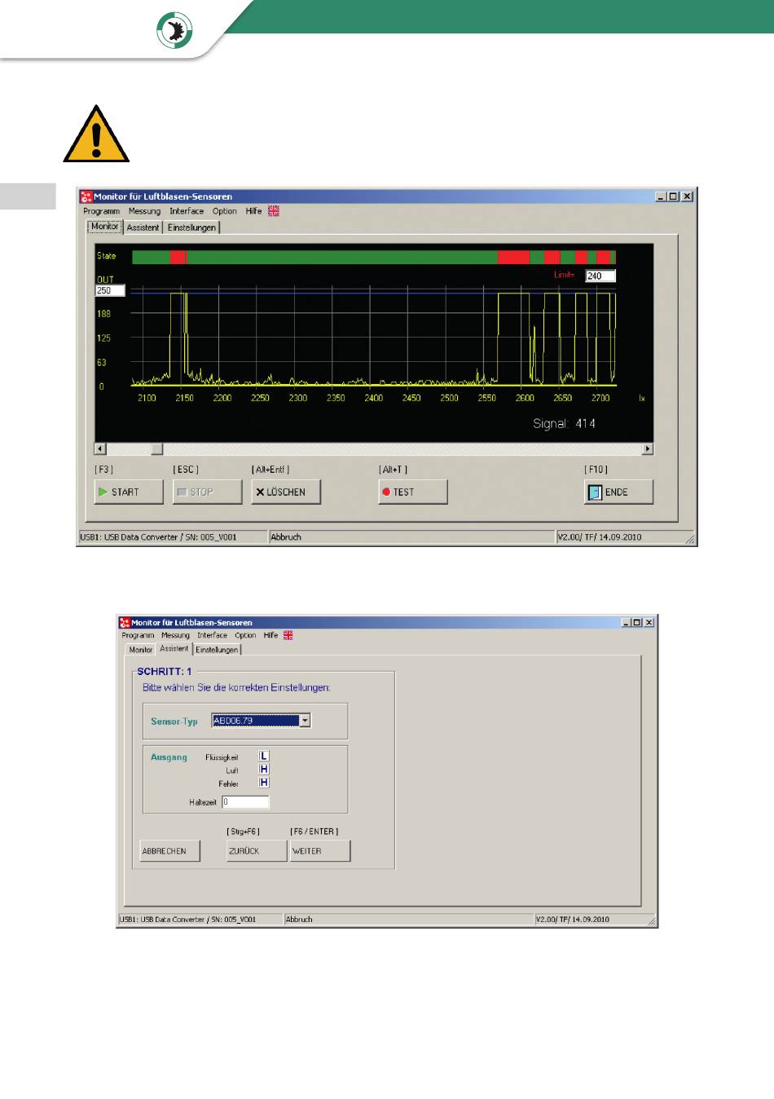Click the Haltezeit input field

(x=245, y=802)
